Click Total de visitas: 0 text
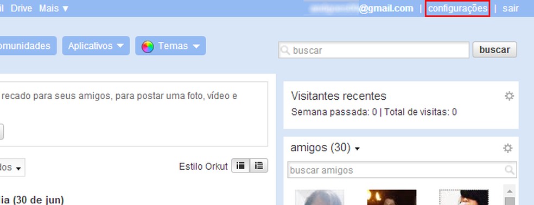Viewport: 534px width, 205px height. click(421, 112)
